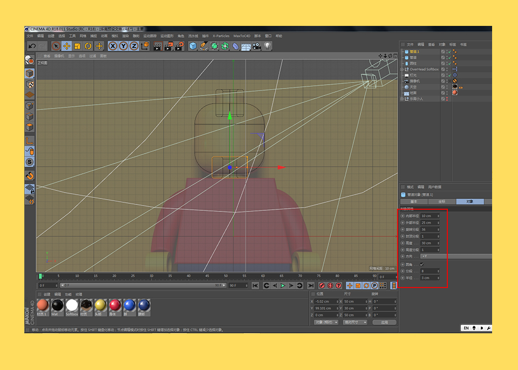
Task: Click the stepper arrows on 半径 3 cm
Action: tap(438, 278)
